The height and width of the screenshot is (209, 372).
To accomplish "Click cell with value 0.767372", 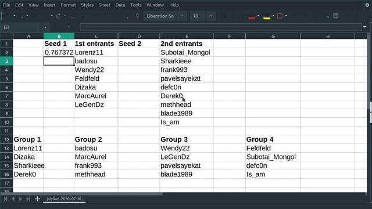I will [x=59, y=52].
